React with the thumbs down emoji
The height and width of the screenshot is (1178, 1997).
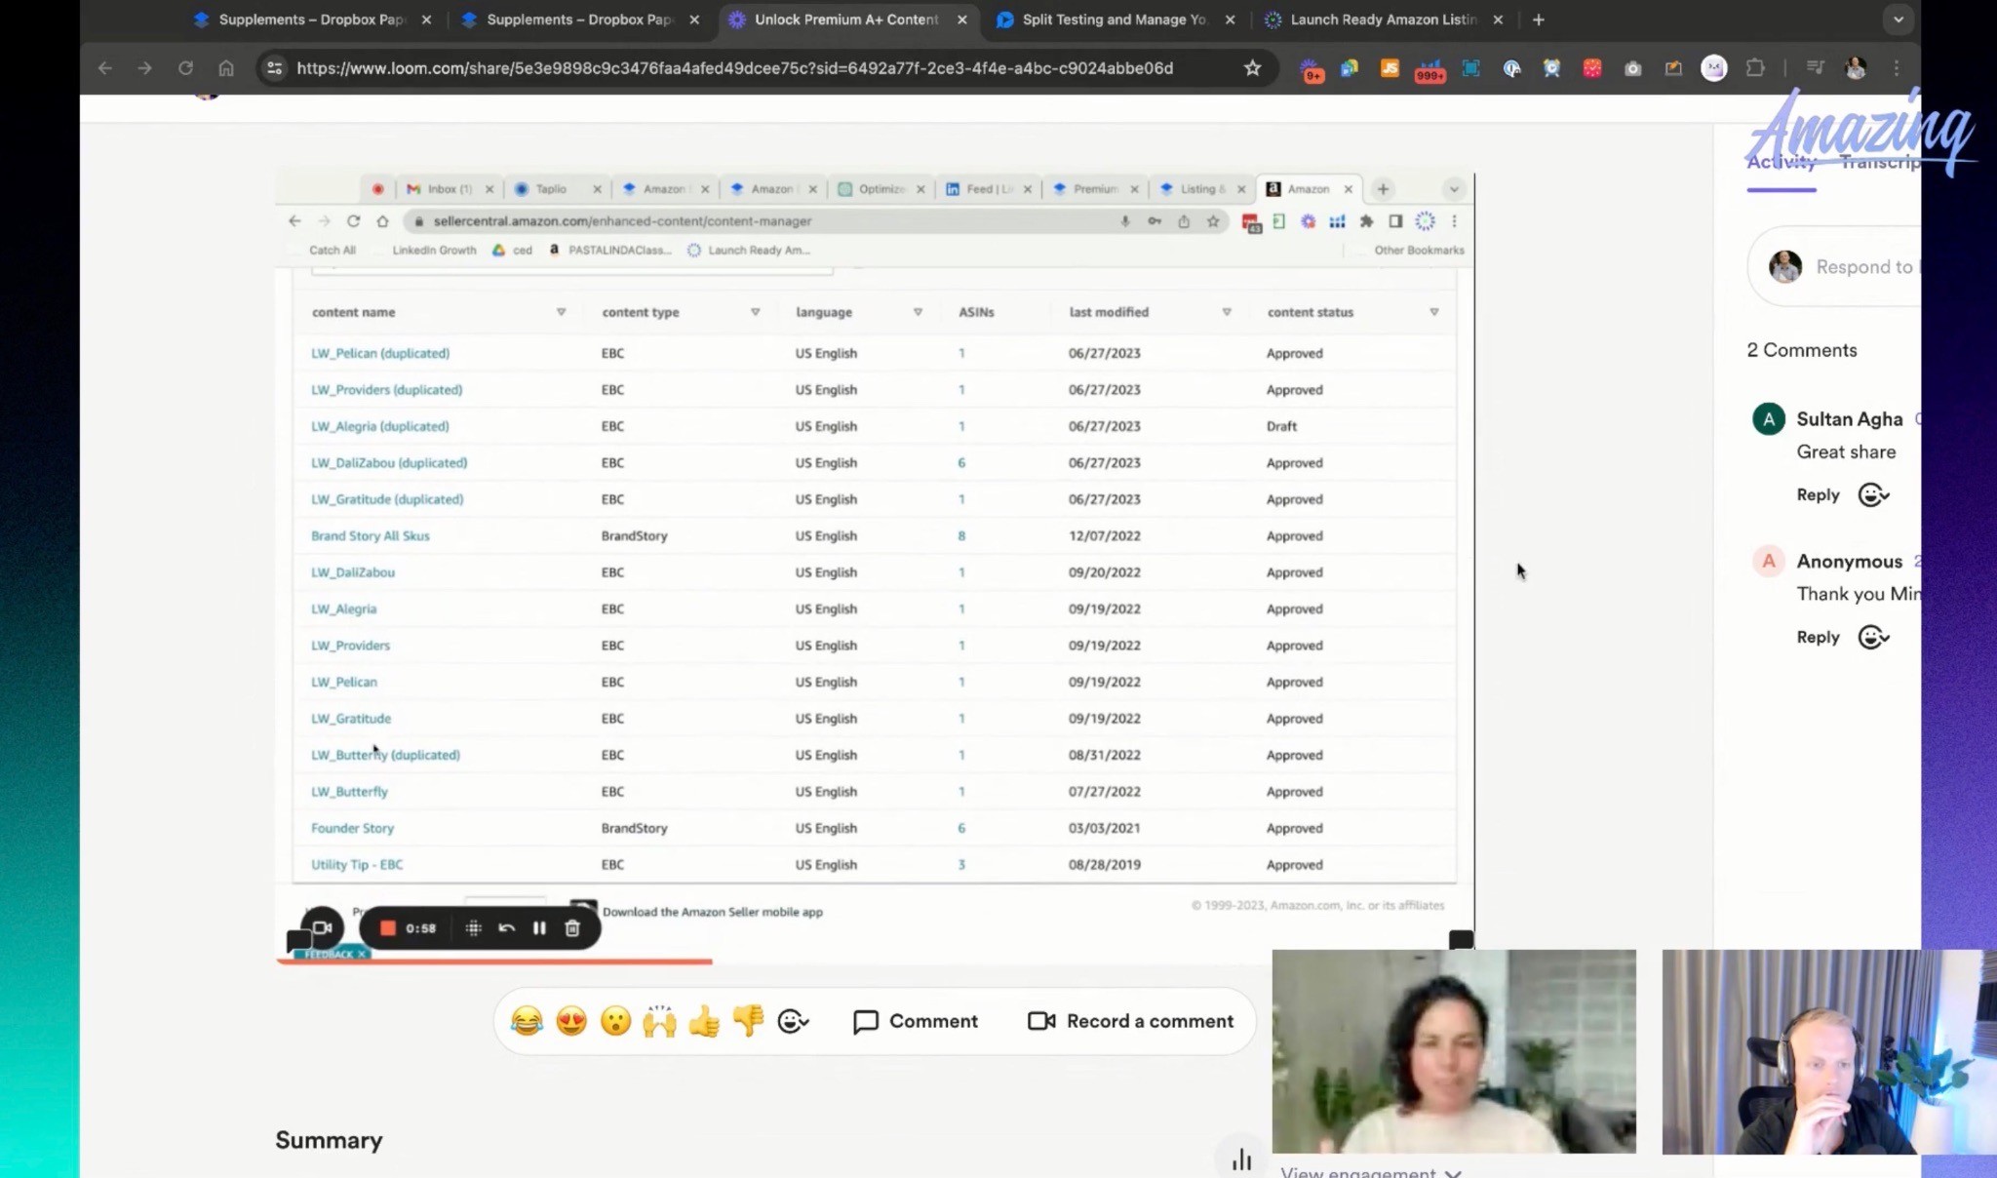coord(748,1021)
